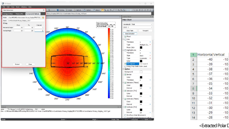The image size is (229, 129).
Task: Switch to Theta & Phi tab
Action: pyautogui.click(x=19, y=14)
